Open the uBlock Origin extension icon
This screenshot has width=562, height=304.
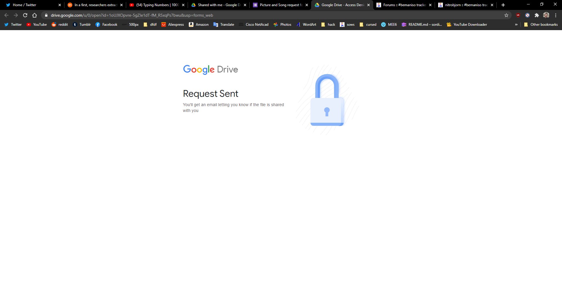pyautogui.click(x=518, y=15)
